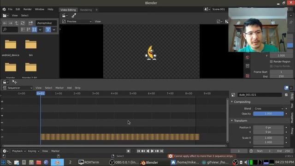Select thumbnail display mode

click(34, 30)
